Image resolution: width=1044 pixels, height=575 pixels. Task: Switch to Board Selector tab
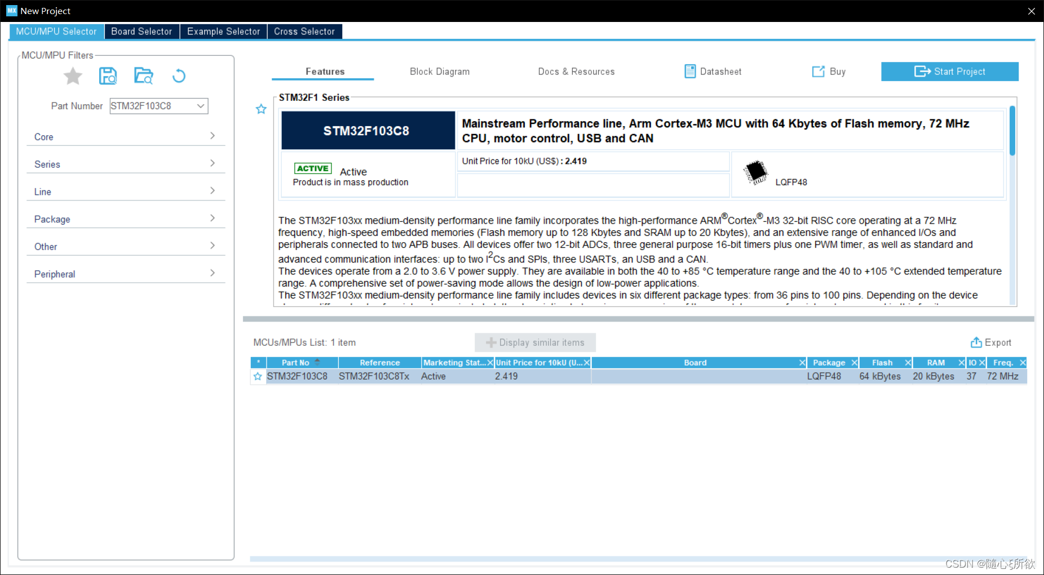click(141, 32)
